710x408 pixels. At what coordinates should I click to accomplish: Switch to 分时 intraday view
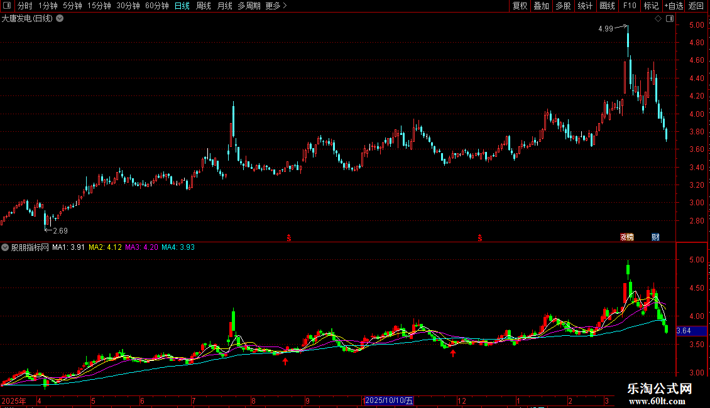(25, 6)
